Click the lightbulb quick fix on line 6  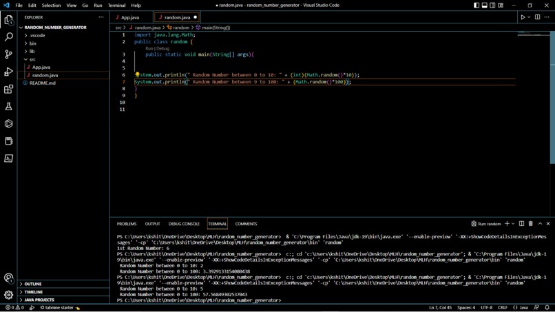pyautogui.click(x=137, y=74)
